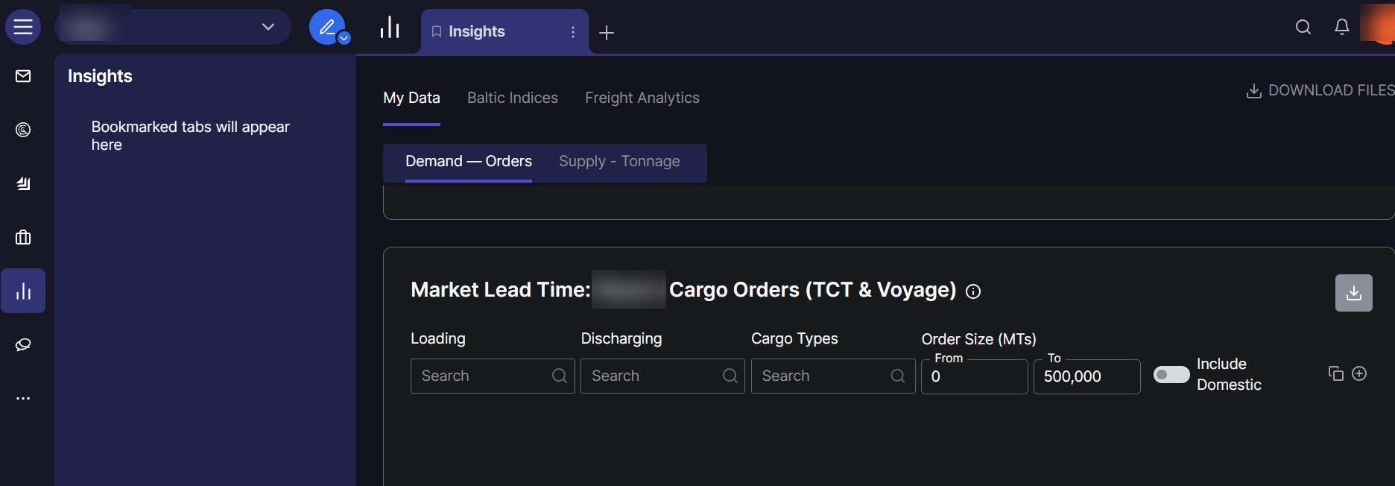The image size is (1395, 486).
Task: Switch to the Baltic Indices tab
Action: pyautogui.click(x=512, y=98)
